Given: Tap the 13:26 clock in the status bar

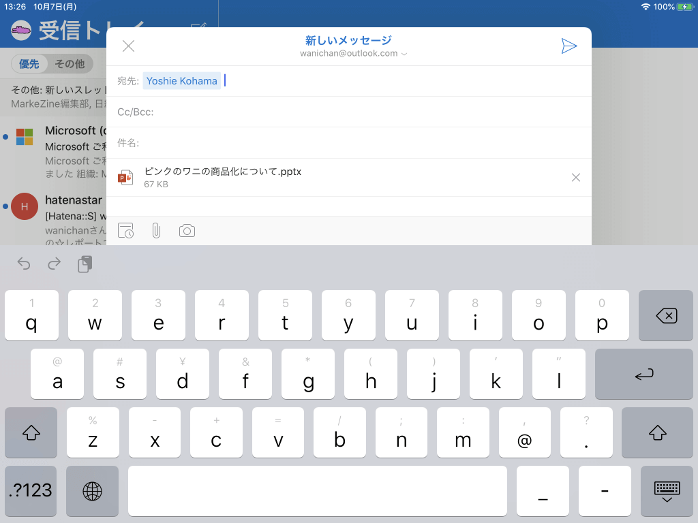Looking at the screenshot, I should pos(15,7).
